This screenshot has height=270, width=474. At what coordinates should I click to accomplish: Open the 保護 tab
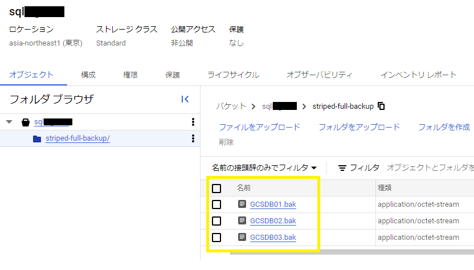[173, 75]
